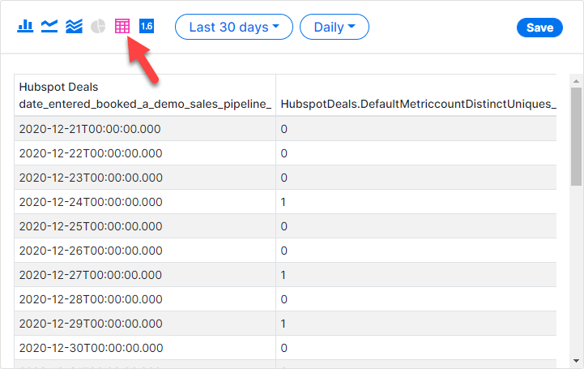This screenshot has height=369, width=584.
Task: Select the 2020-12-30T00:00:00.000 cell
Action: pyautogui.click(x=145, y=348)
